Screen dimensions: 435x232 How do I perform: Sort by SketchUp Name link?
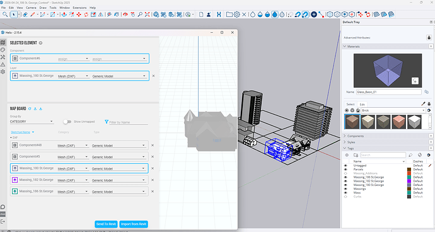[x=21, y=132]
